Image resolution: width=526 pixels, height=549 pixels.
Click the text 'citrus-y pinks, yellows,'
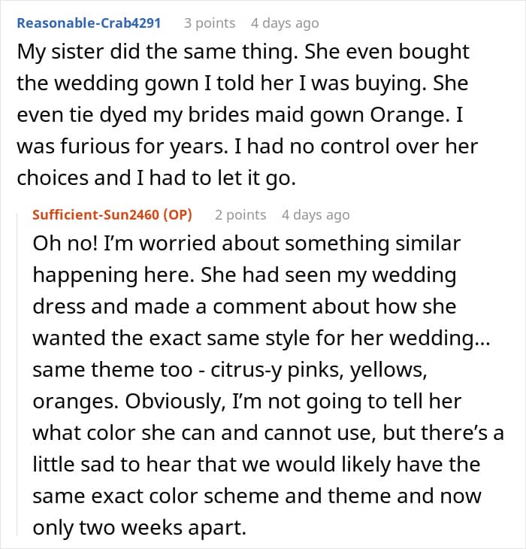pos(319,370)
